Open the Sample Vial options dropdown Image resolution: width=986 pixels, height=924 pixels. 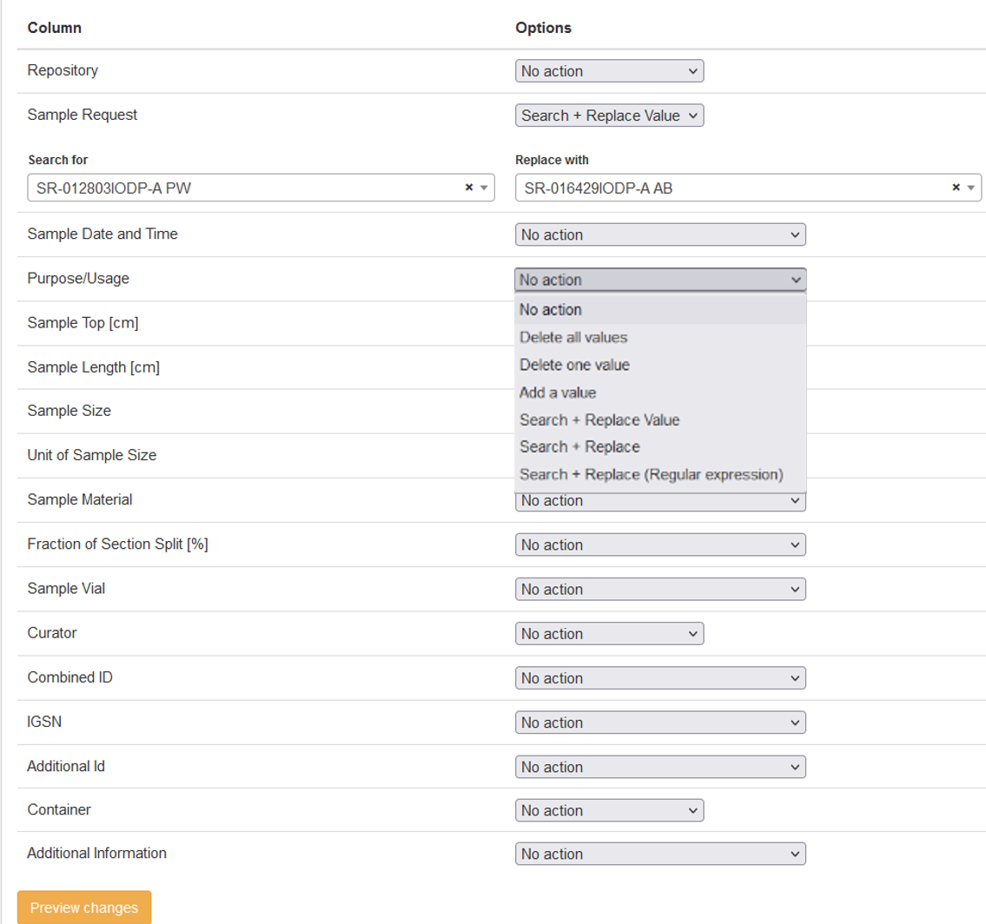tap(660, 590)
